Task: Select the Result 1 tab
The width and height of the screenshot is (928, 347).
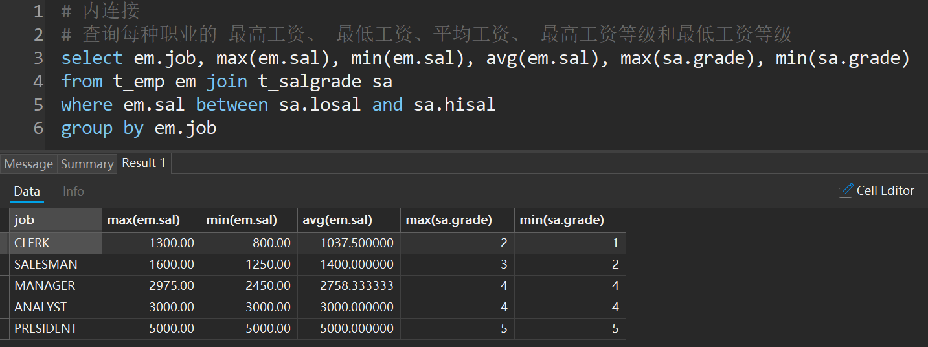Action: click(x=144, y=162)
